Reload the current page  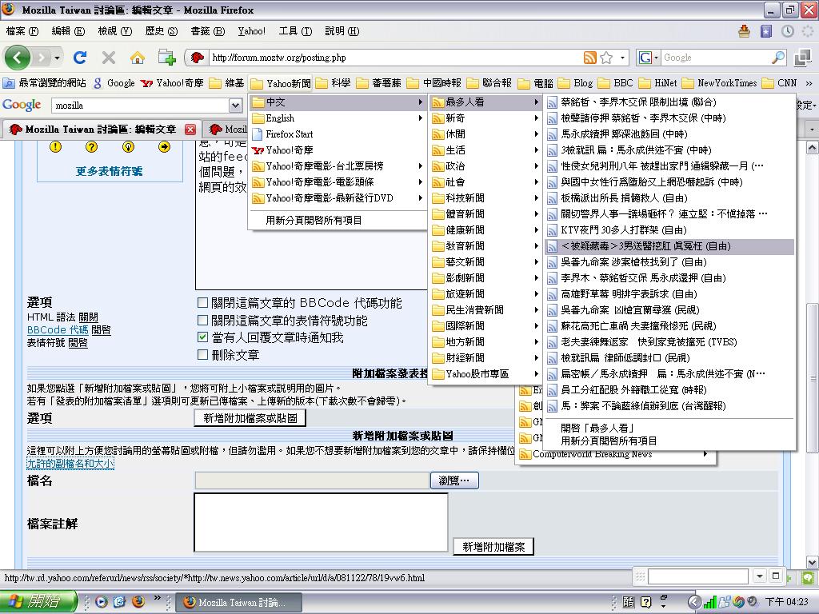[x=80, y=58]
